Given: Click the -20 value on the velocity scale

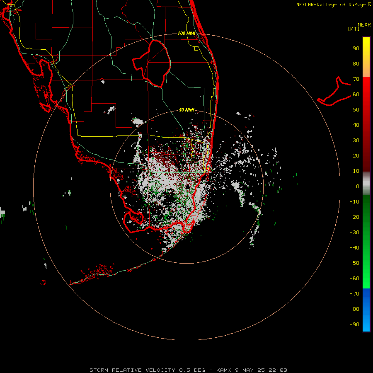Looking at the screenshot, I should (x=354, y=217).
